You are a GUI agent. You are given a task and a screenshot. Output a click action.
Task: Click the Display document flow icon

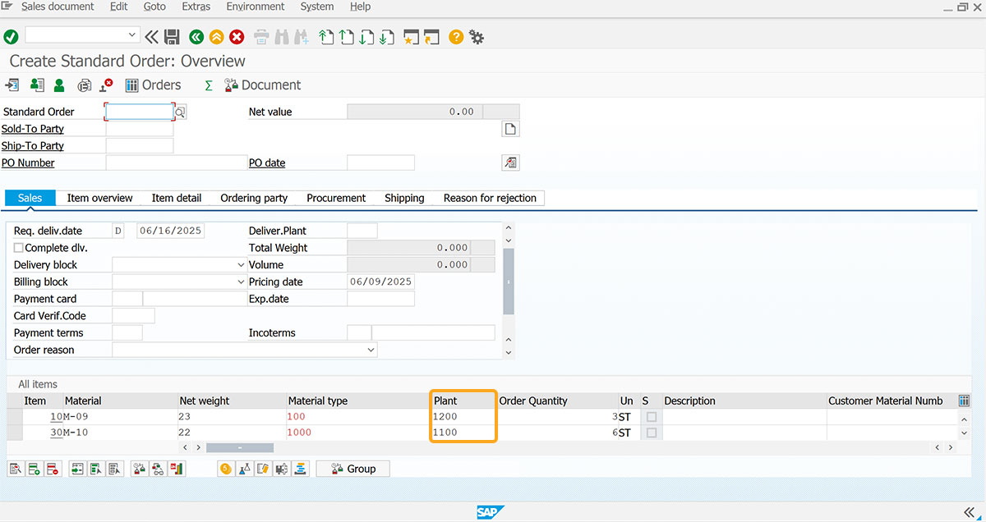pyautogui.click(x=12, y=85)
